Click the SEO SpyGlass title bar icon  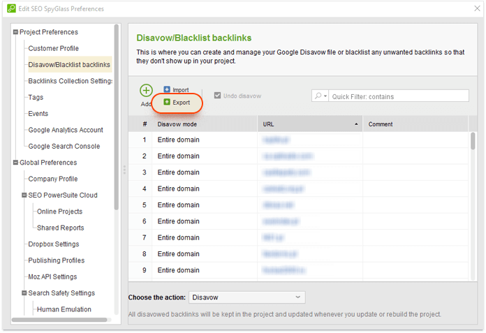[x=11, y=8]
